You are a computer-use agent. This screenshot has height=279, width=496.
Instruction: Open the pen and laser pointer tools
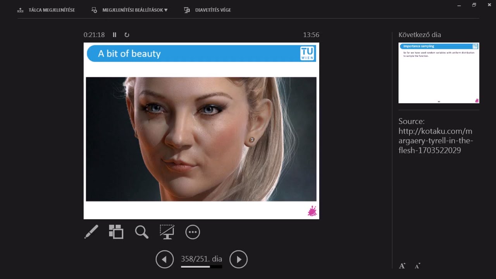click(91, 232)
